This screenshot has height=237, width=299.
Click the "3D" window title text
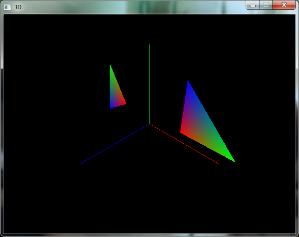point(18,7)
